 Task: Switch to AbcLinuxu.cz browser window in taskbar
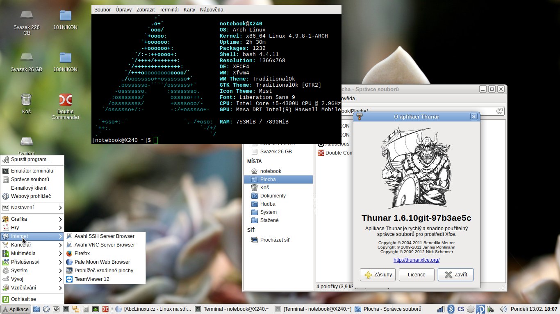[154, 309]
